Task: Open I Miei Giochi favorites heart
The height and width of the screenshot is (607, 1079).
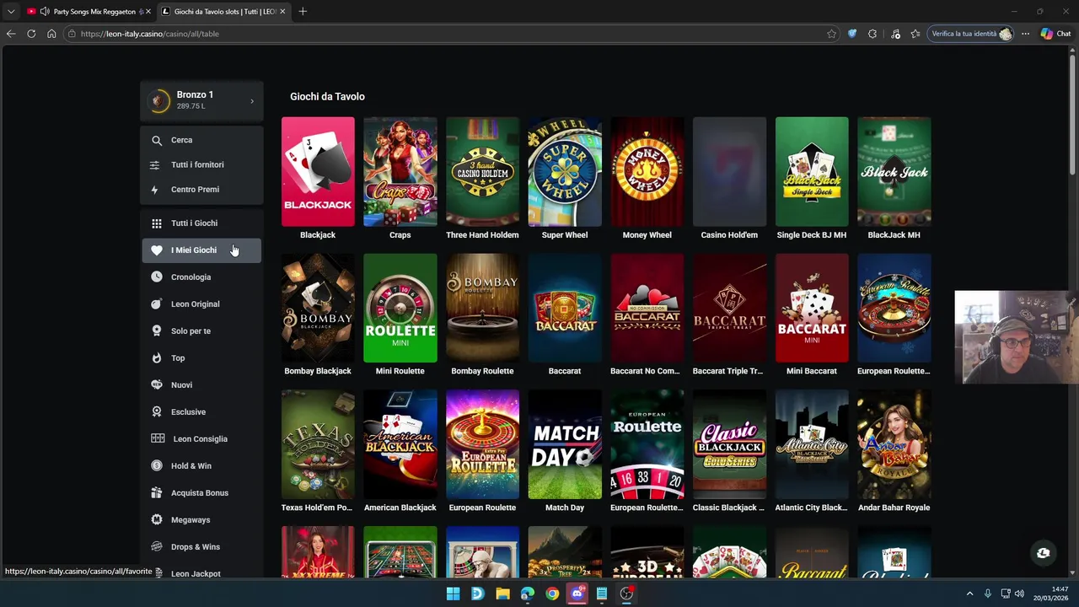Action: (x=201, y=250)
